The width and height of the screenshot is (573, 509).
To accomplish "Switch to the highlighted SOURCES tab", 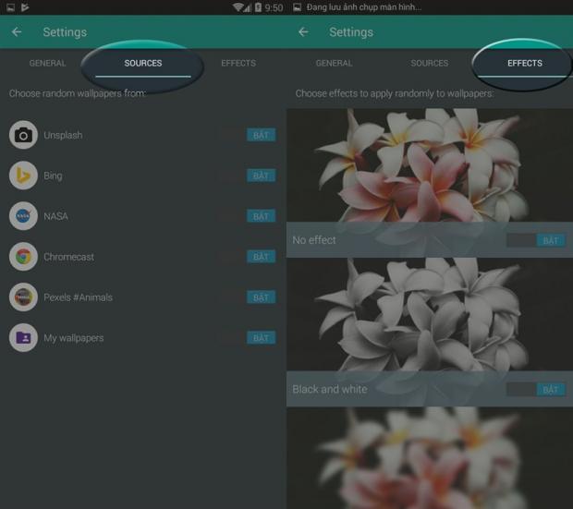I will 142,64.
